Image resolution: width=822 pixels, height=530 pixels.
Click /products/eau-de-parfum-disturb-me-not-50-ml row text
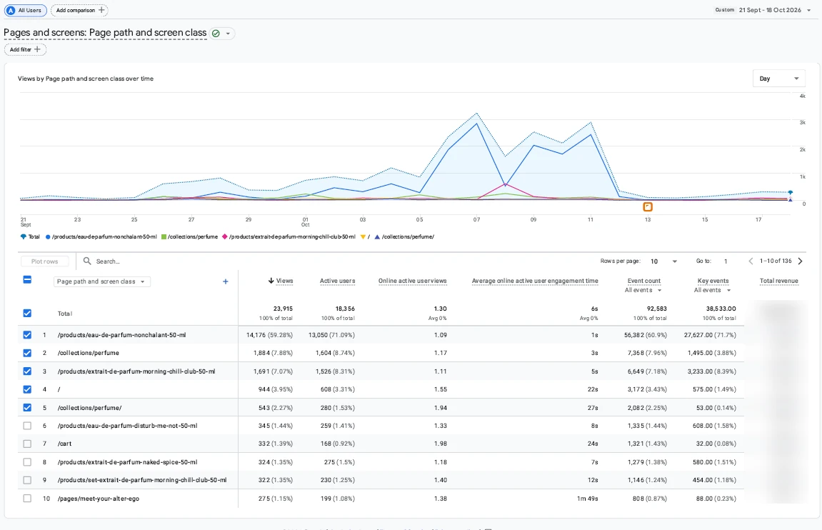point(127,426)
